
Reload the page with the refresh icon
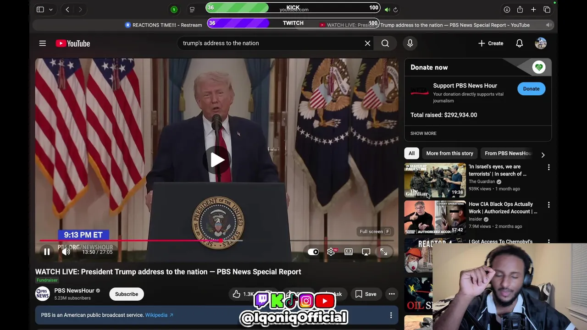tap(395, 9)
